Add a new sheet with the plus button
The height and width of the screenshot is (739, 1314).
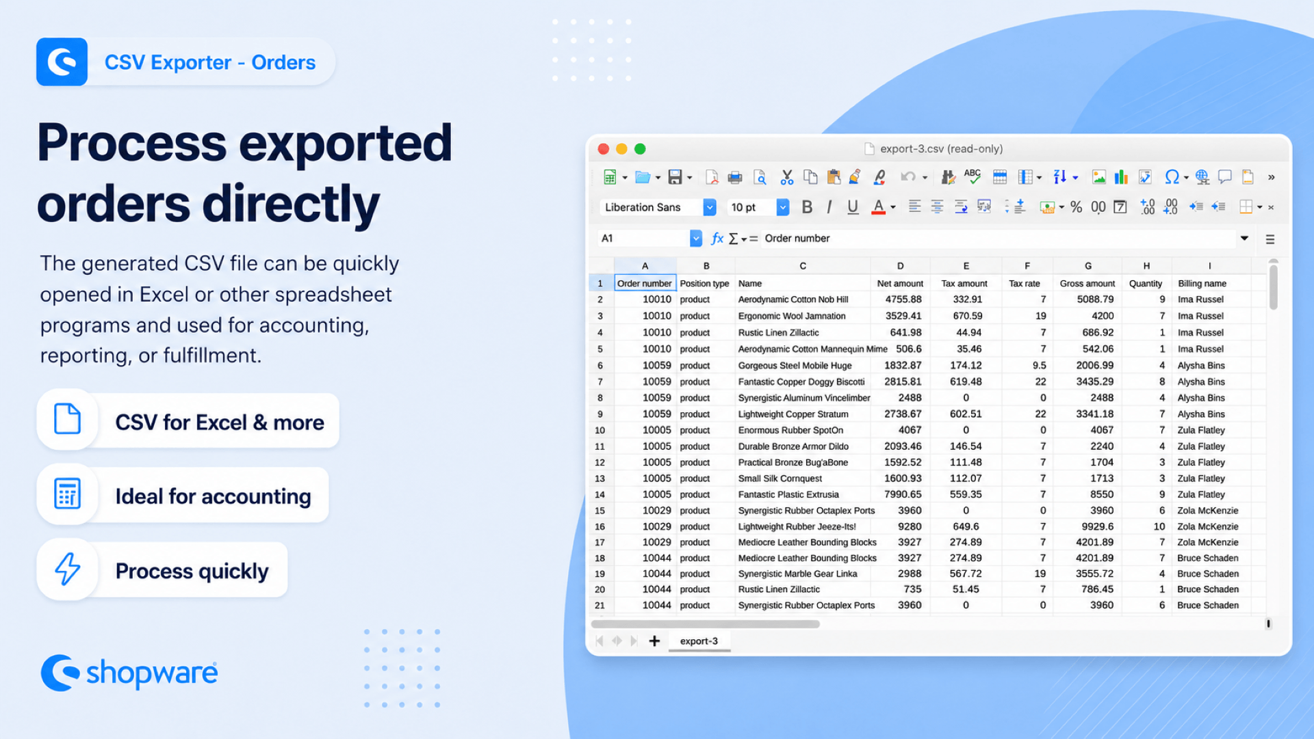[654, 641]
